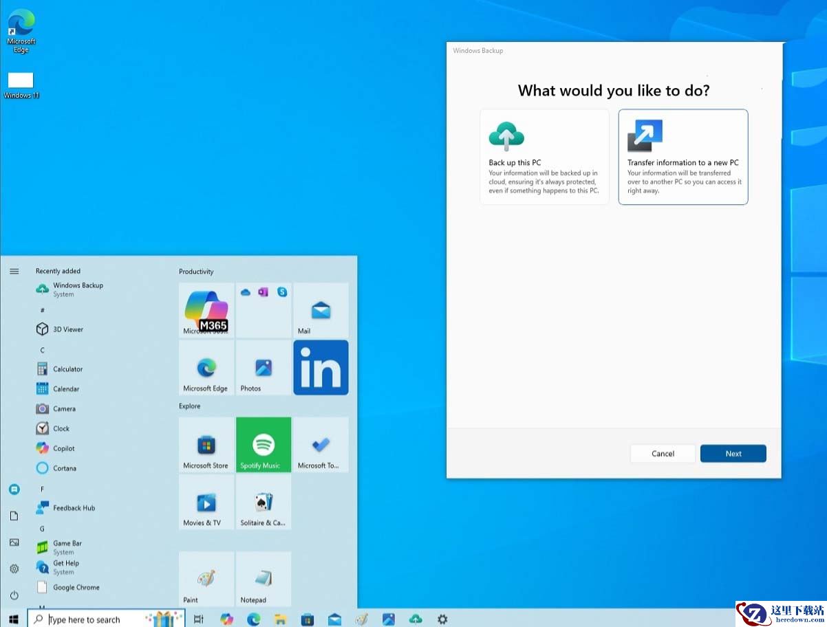Open Copilot from the taskbar

pyautogui.click(x=226, y=619)
